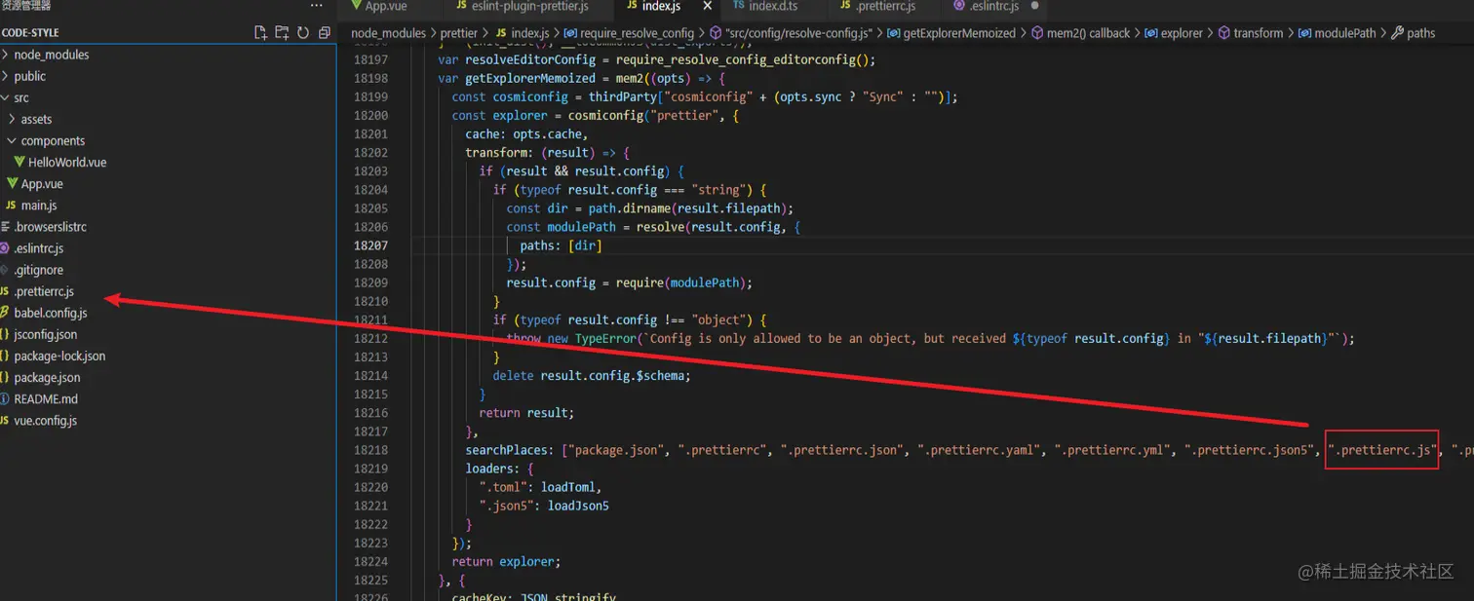Image resolution: width=1474 pixels, height=601 pixels.
Task: Click the New Folder icon in explorer header
Action: point(282,33)
